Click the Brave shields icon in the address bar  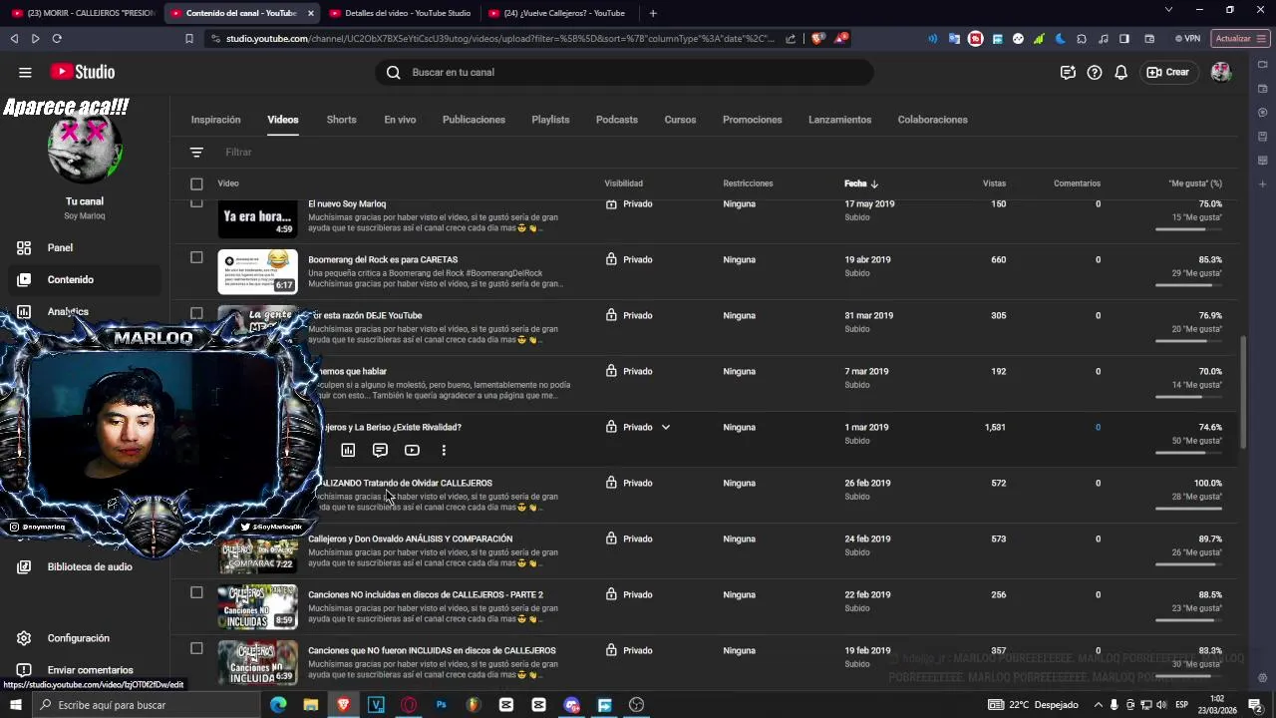click(817, 39)
